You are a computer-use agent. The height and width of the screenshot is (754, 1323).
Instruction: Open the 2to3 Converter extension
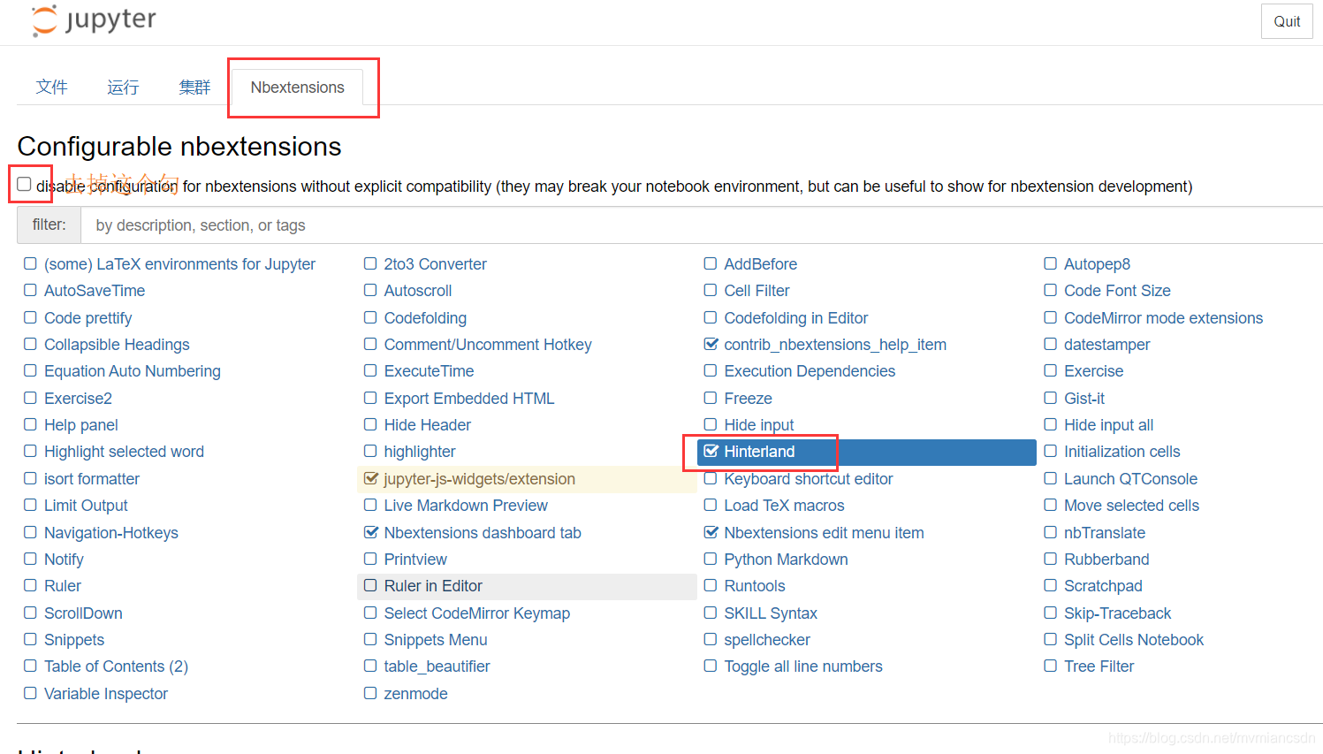pyautogui.click(x=435, y=264)
